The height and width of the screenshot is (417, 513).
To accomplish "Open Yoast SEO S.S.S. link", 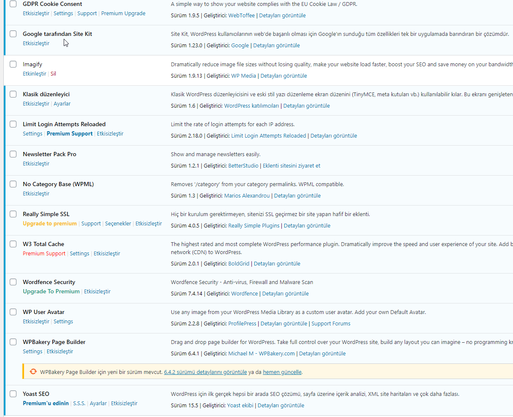I will coord(79,403).
